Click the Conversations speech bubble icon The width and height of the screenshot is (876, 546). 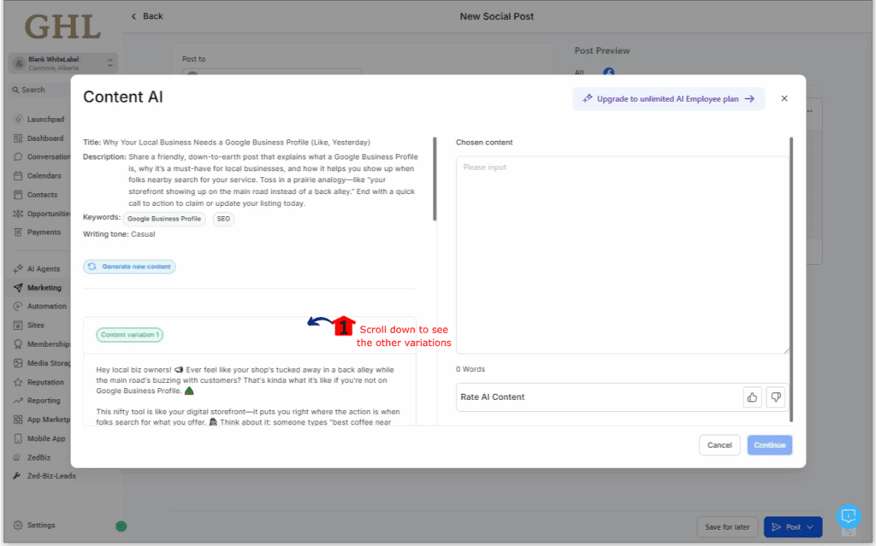pyautogui.click(x=18, y=157)
